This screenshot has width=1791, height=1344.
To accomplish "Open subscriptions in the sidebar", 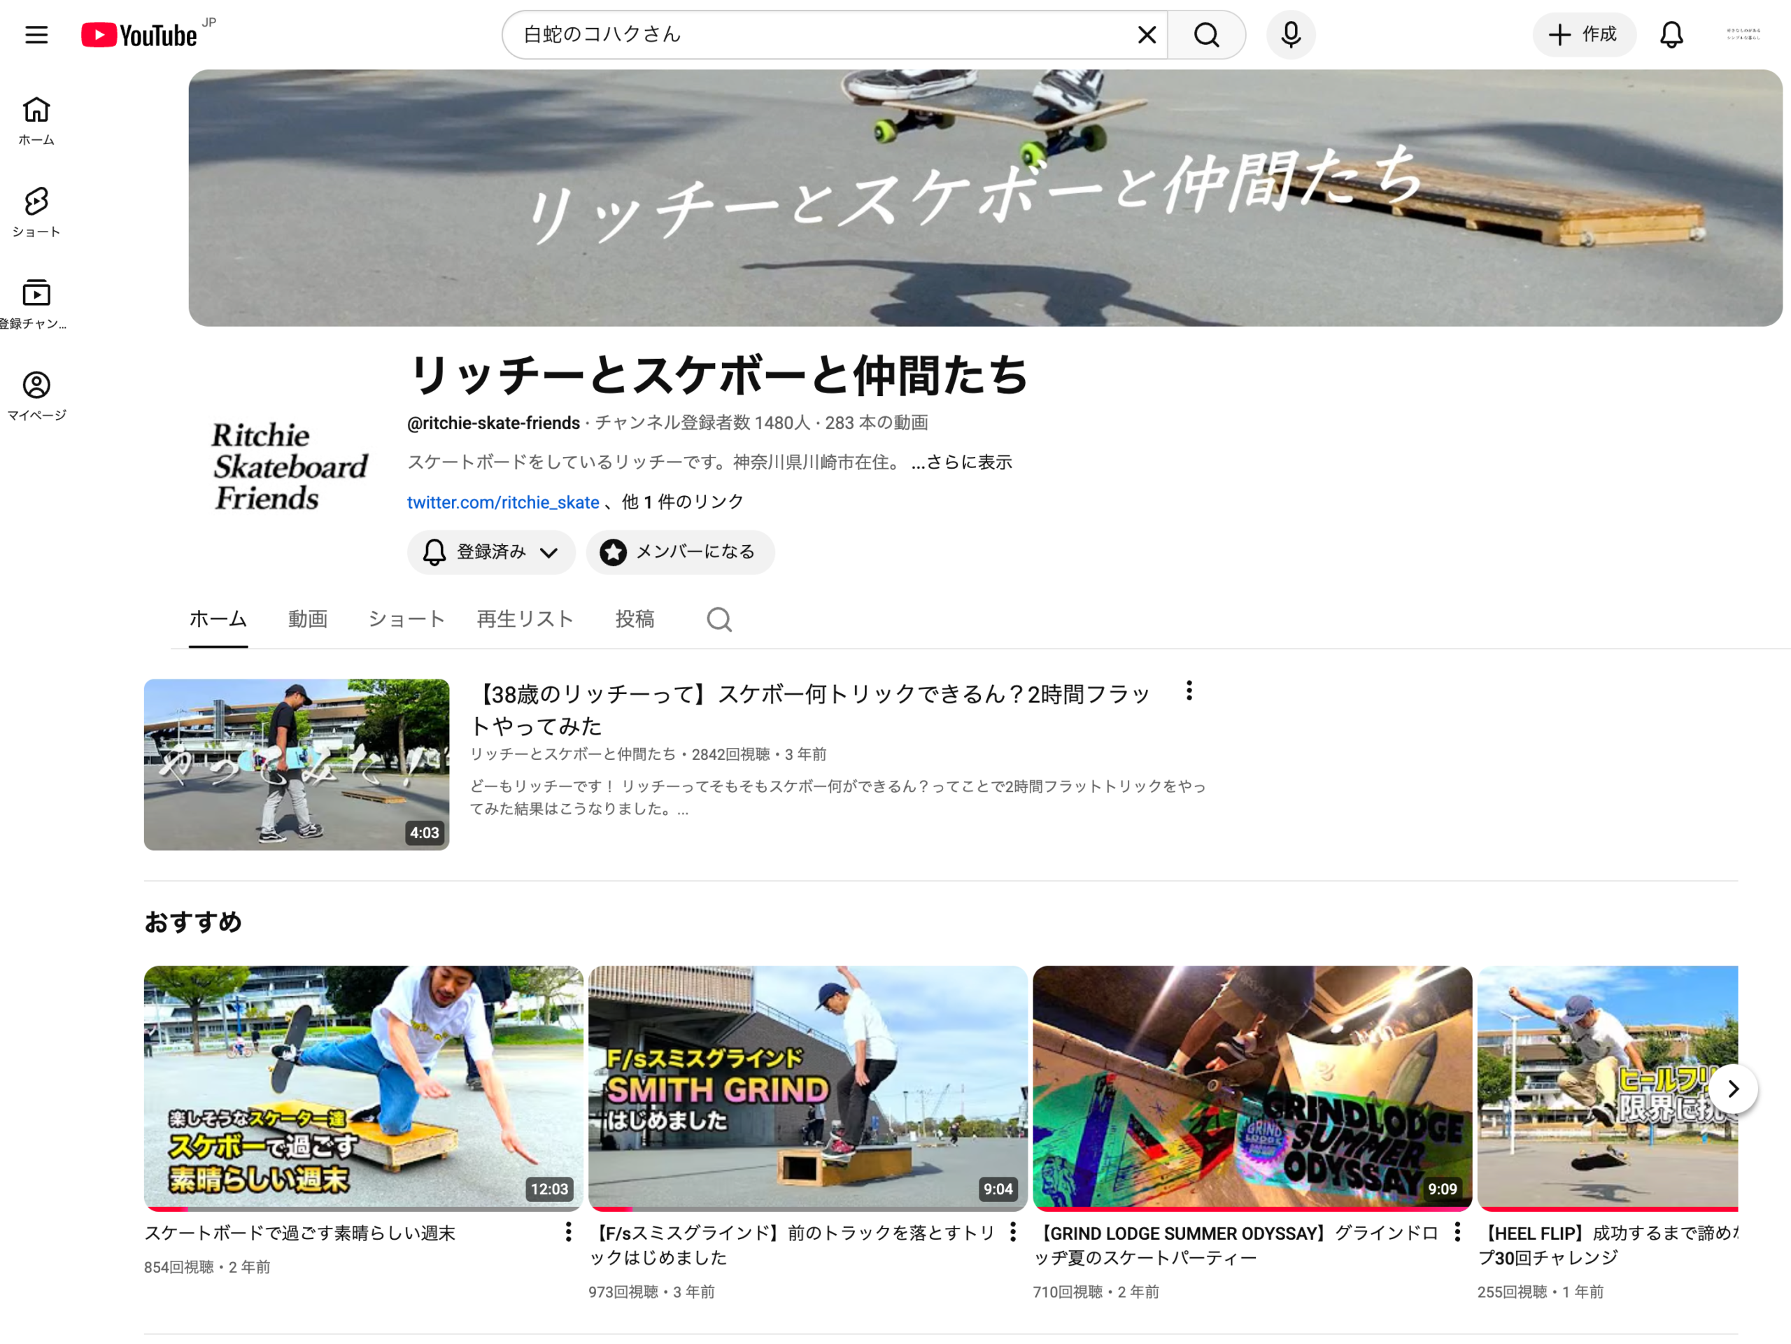I will (x=36, y=303).
